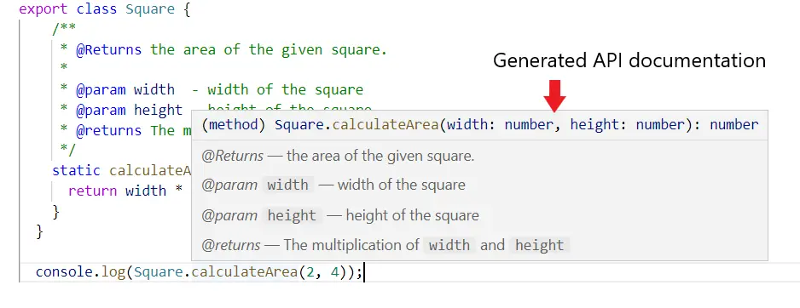This screenshot has height=308, width=800.
Task: Click calculateArea in the console.log statement
Action: 245,272
